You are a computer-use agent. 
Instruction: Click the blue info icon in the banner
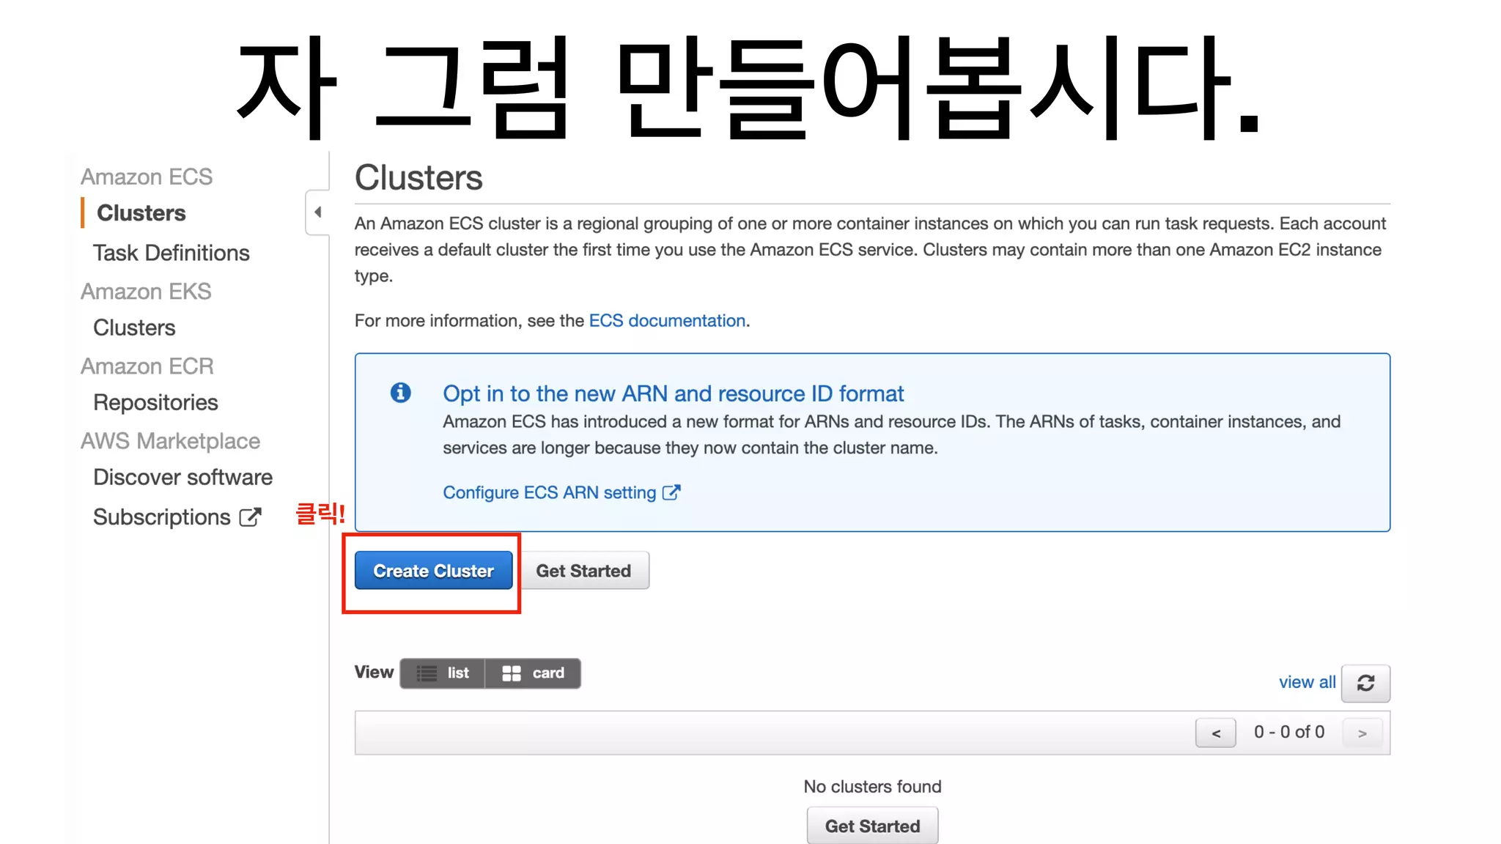pos(400,393)
